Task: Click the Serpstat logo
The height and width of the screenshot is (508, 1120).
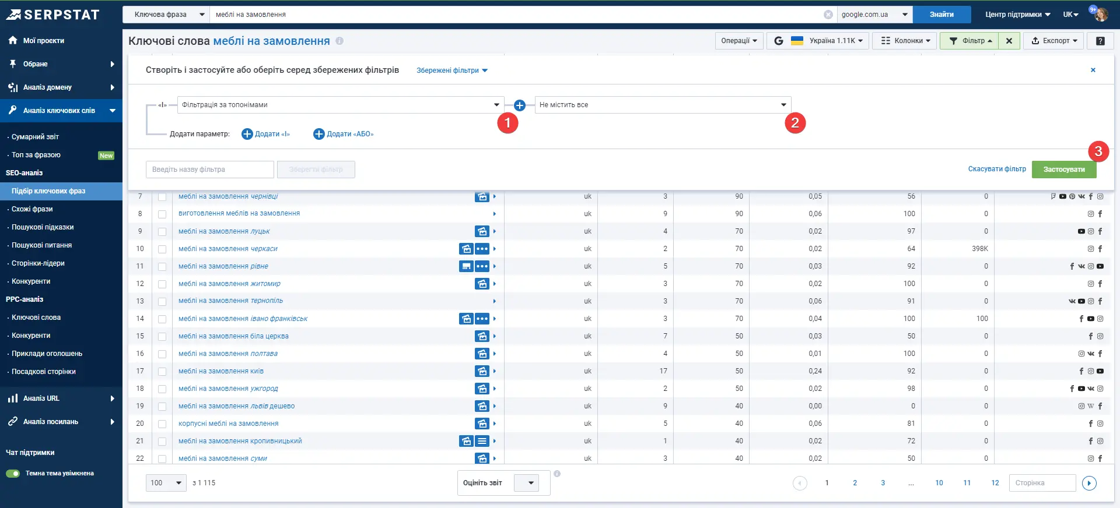Action: (53, 15)
